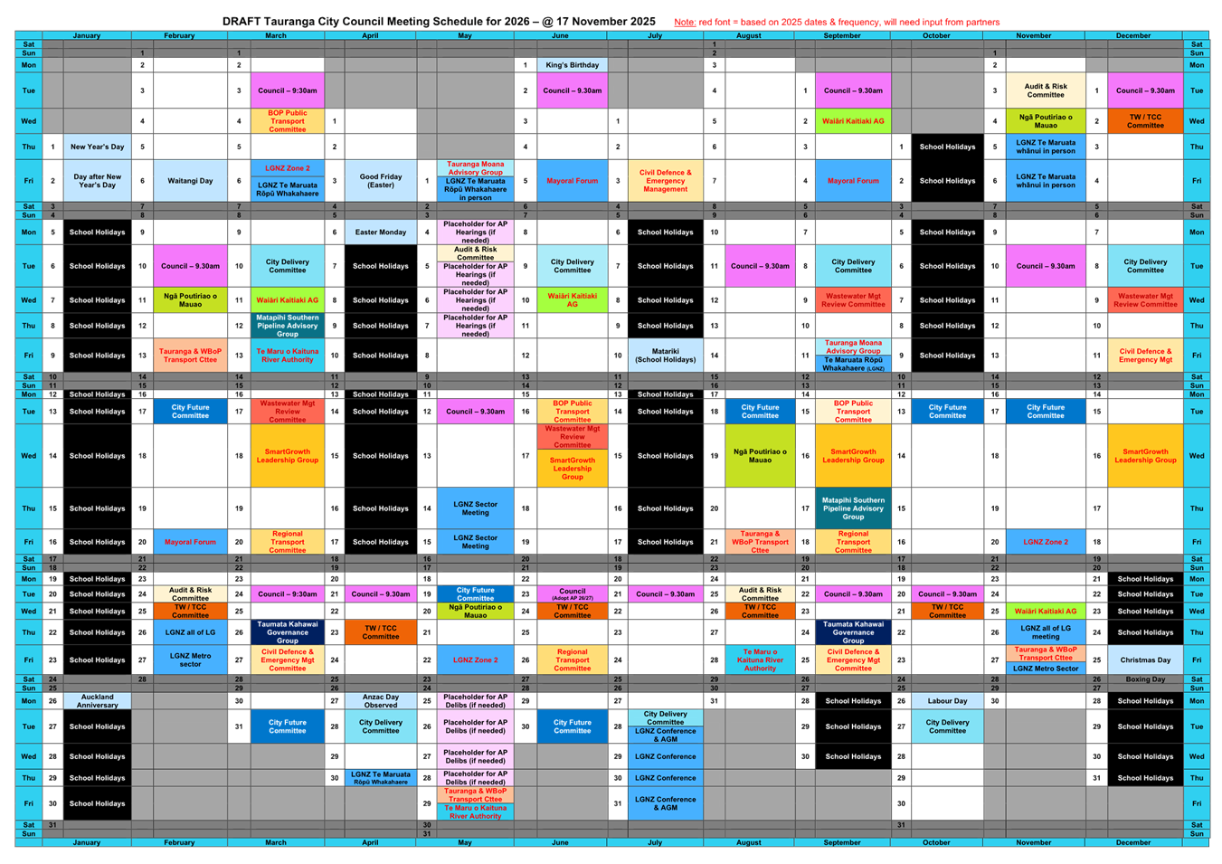Image resolution: width=1222 pixels, height=864 pixels.
Task: Select "SmartGrowth Leadership Group" in March
Action: [x=287, y=455]
